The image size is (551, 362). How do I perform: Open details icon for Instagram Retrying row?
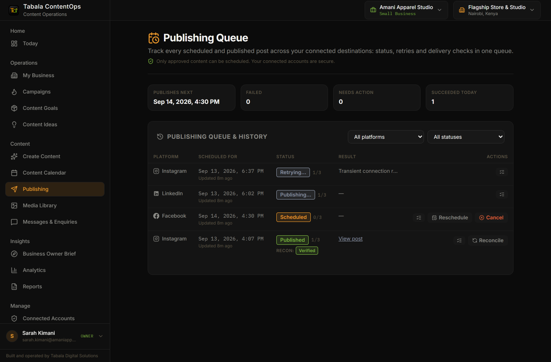(502, 172)
